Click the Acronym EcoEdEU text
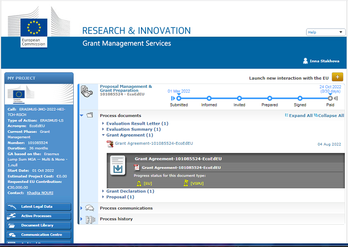Screen dimensions: 348x247 (x=26, y=126)
